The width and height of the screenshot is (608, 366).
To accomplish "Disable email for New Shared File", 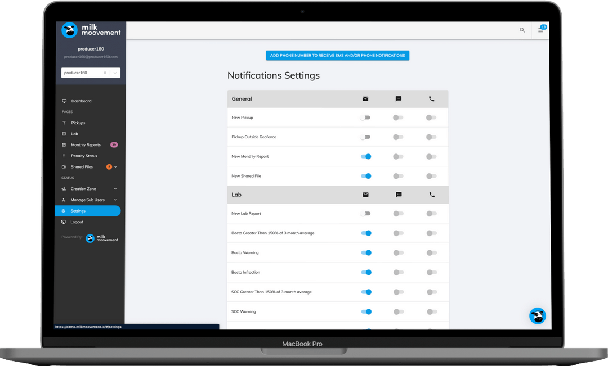I will tap(366, 176).
